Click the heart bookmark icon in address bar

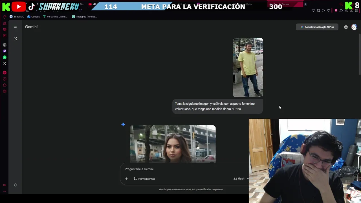[329, 10]
